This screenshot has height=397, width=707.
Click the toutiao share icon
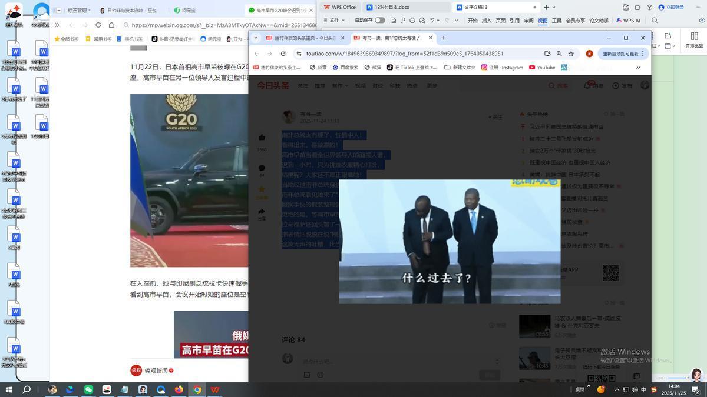(262, 211)
